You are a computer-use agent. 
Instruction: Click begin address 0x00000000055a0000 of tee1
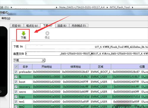(x=47, y=101)
